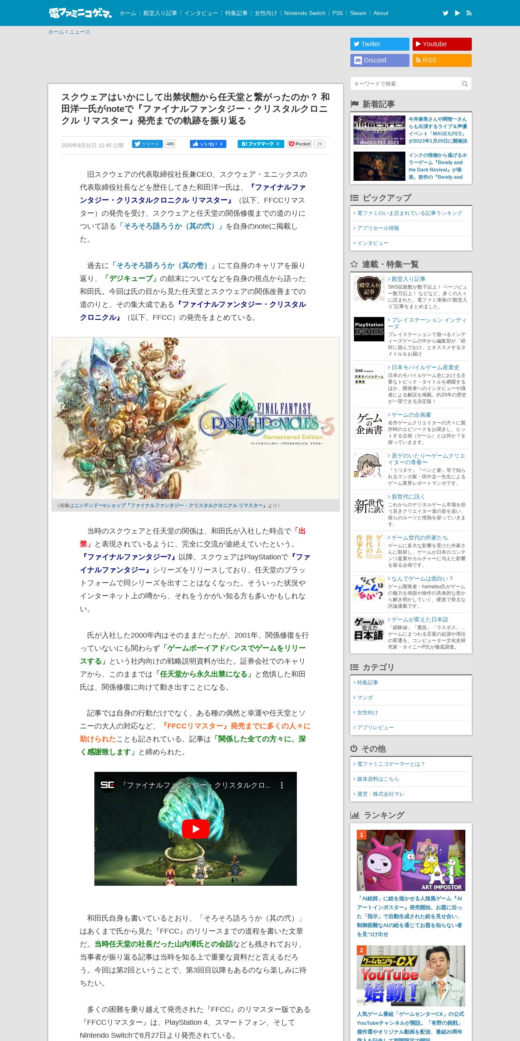Image resolution: width=520 pixels, height=1041 pixels.
Task: Open インタビュー in the top navigation
Action: pos(201,13)
